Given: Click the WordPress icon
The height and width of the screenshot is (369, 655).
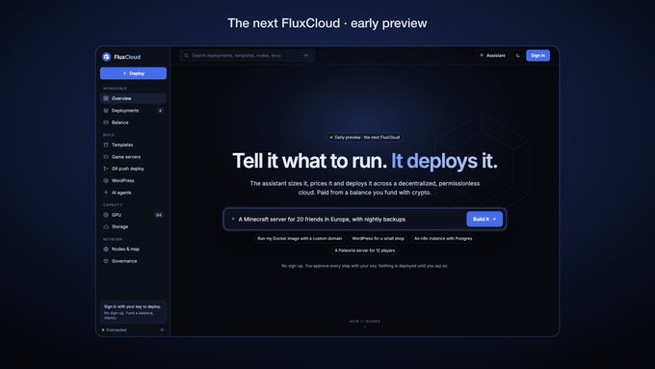Looking at the screenshot, I should pyautogui.click(x=106, y=180).
